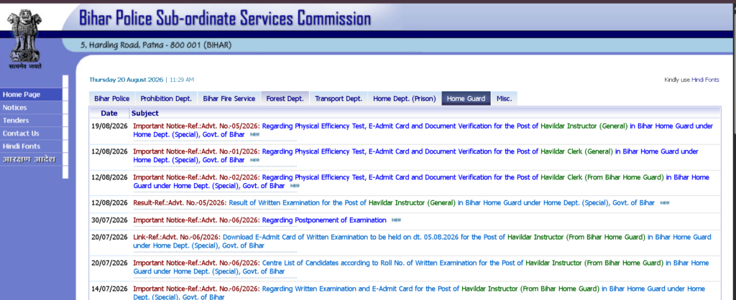The image size is (736, 300).
Task: Click the Indian national emblem logo
Action: point(24,35)
